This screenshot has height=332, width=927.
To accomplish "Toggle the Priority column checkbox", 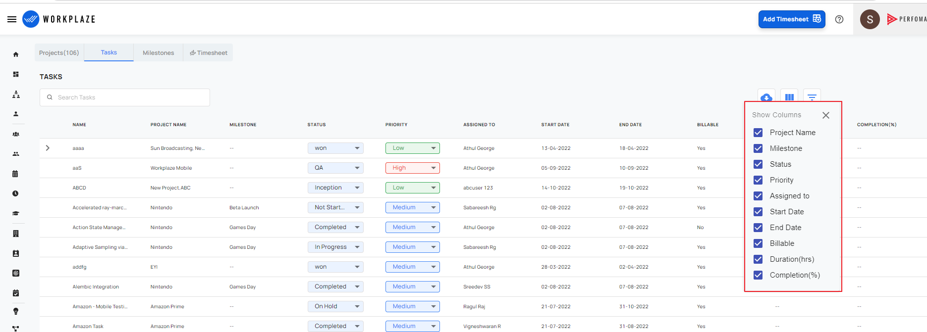I will 758,180.
